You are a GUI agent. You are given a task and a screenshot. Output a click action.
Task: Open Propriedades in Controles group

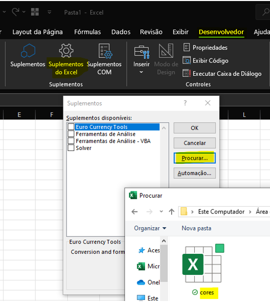click(x=205, y=48)
